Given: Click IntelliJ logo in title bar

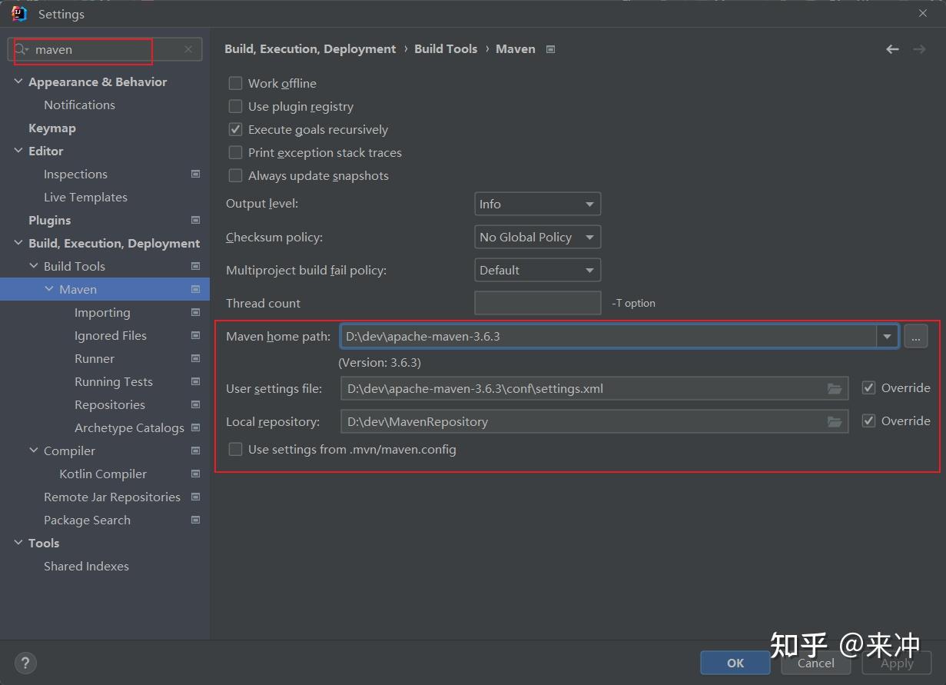Looking at the screenshot, I should pos(19,14).
